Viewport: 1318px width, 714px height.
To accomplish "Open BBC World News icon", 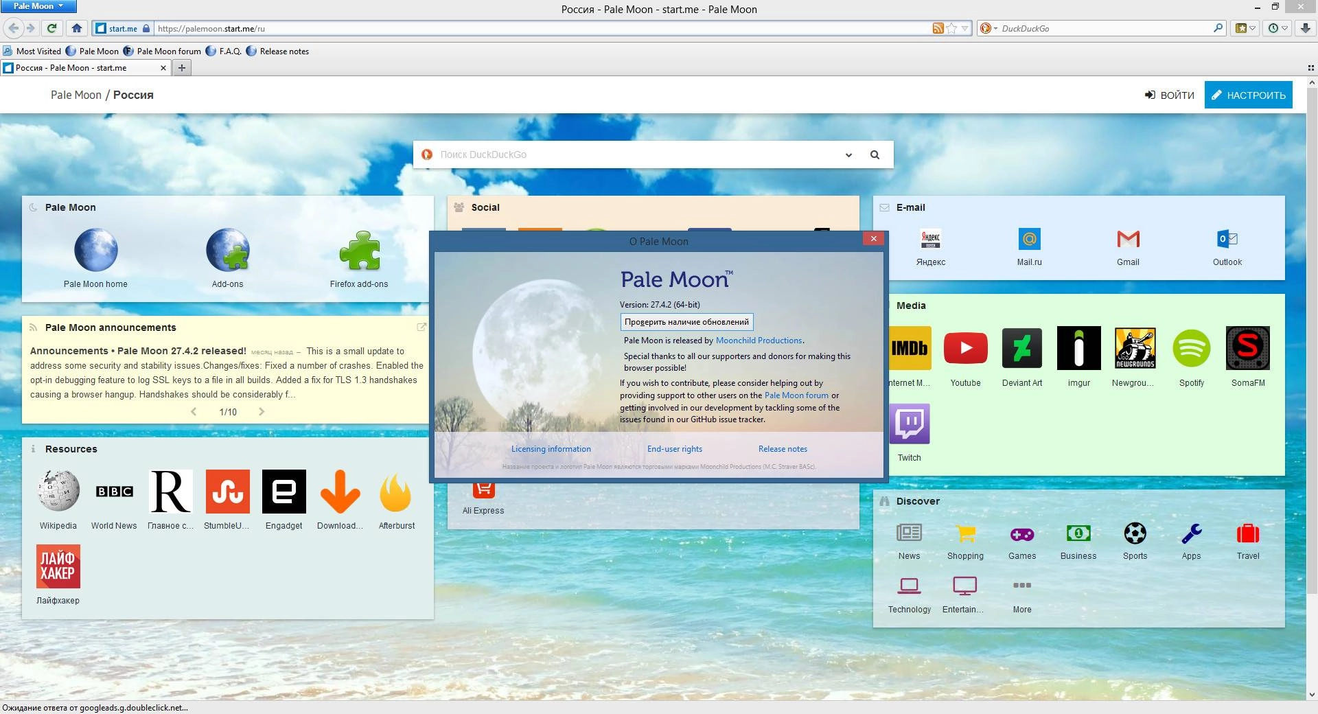I will click(114, 491).
